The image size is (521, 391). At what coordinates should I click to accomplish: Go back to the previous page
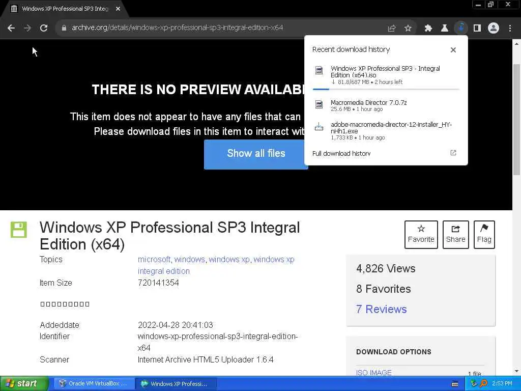(11, 28)
